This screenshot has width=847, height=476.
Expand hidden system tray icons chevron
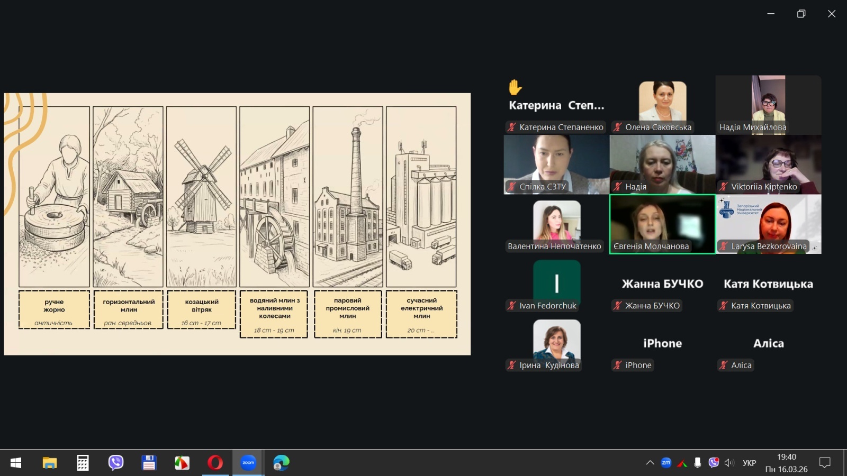tap(650, 463)
